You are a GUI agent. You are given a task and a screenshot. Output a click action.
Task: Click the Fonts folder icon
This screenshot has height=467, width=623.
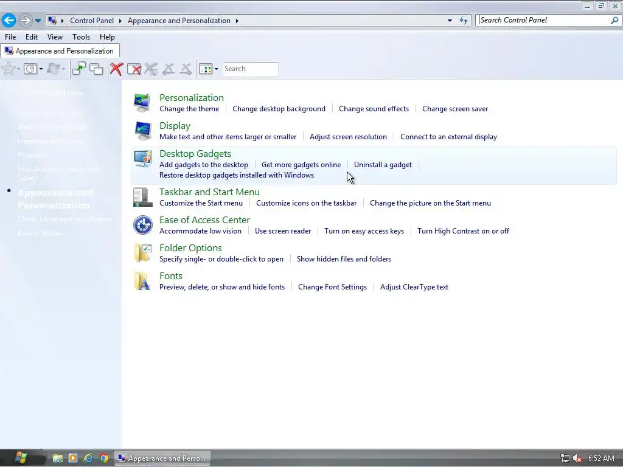click(142, 281)
